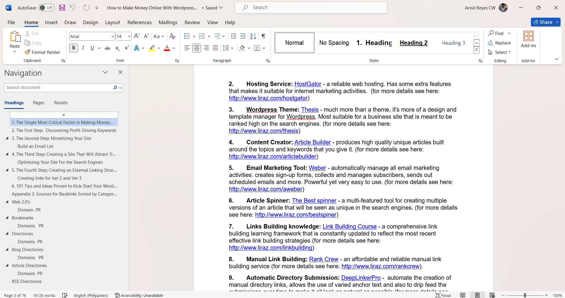Collapse '3. The Second Step' heading triangle
The height and width of the screenshot is (298, 565).
pyautogui.click(x=7, y=138)
